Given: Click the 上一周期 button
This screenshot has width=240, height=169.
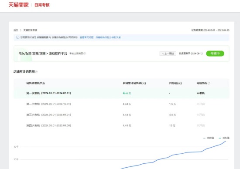Looking at the screenshot, I should (x=168, y=54).
